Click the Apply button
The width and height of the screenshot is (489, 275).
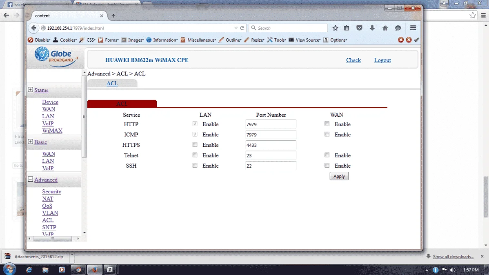pyautogui.click(x=339, y=176)
